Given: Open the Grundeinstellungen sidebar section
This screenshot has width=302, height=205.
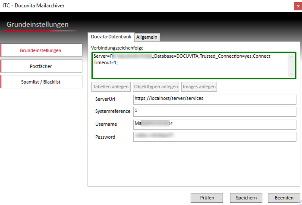Looking at the screenshot, I should (41, 50).
